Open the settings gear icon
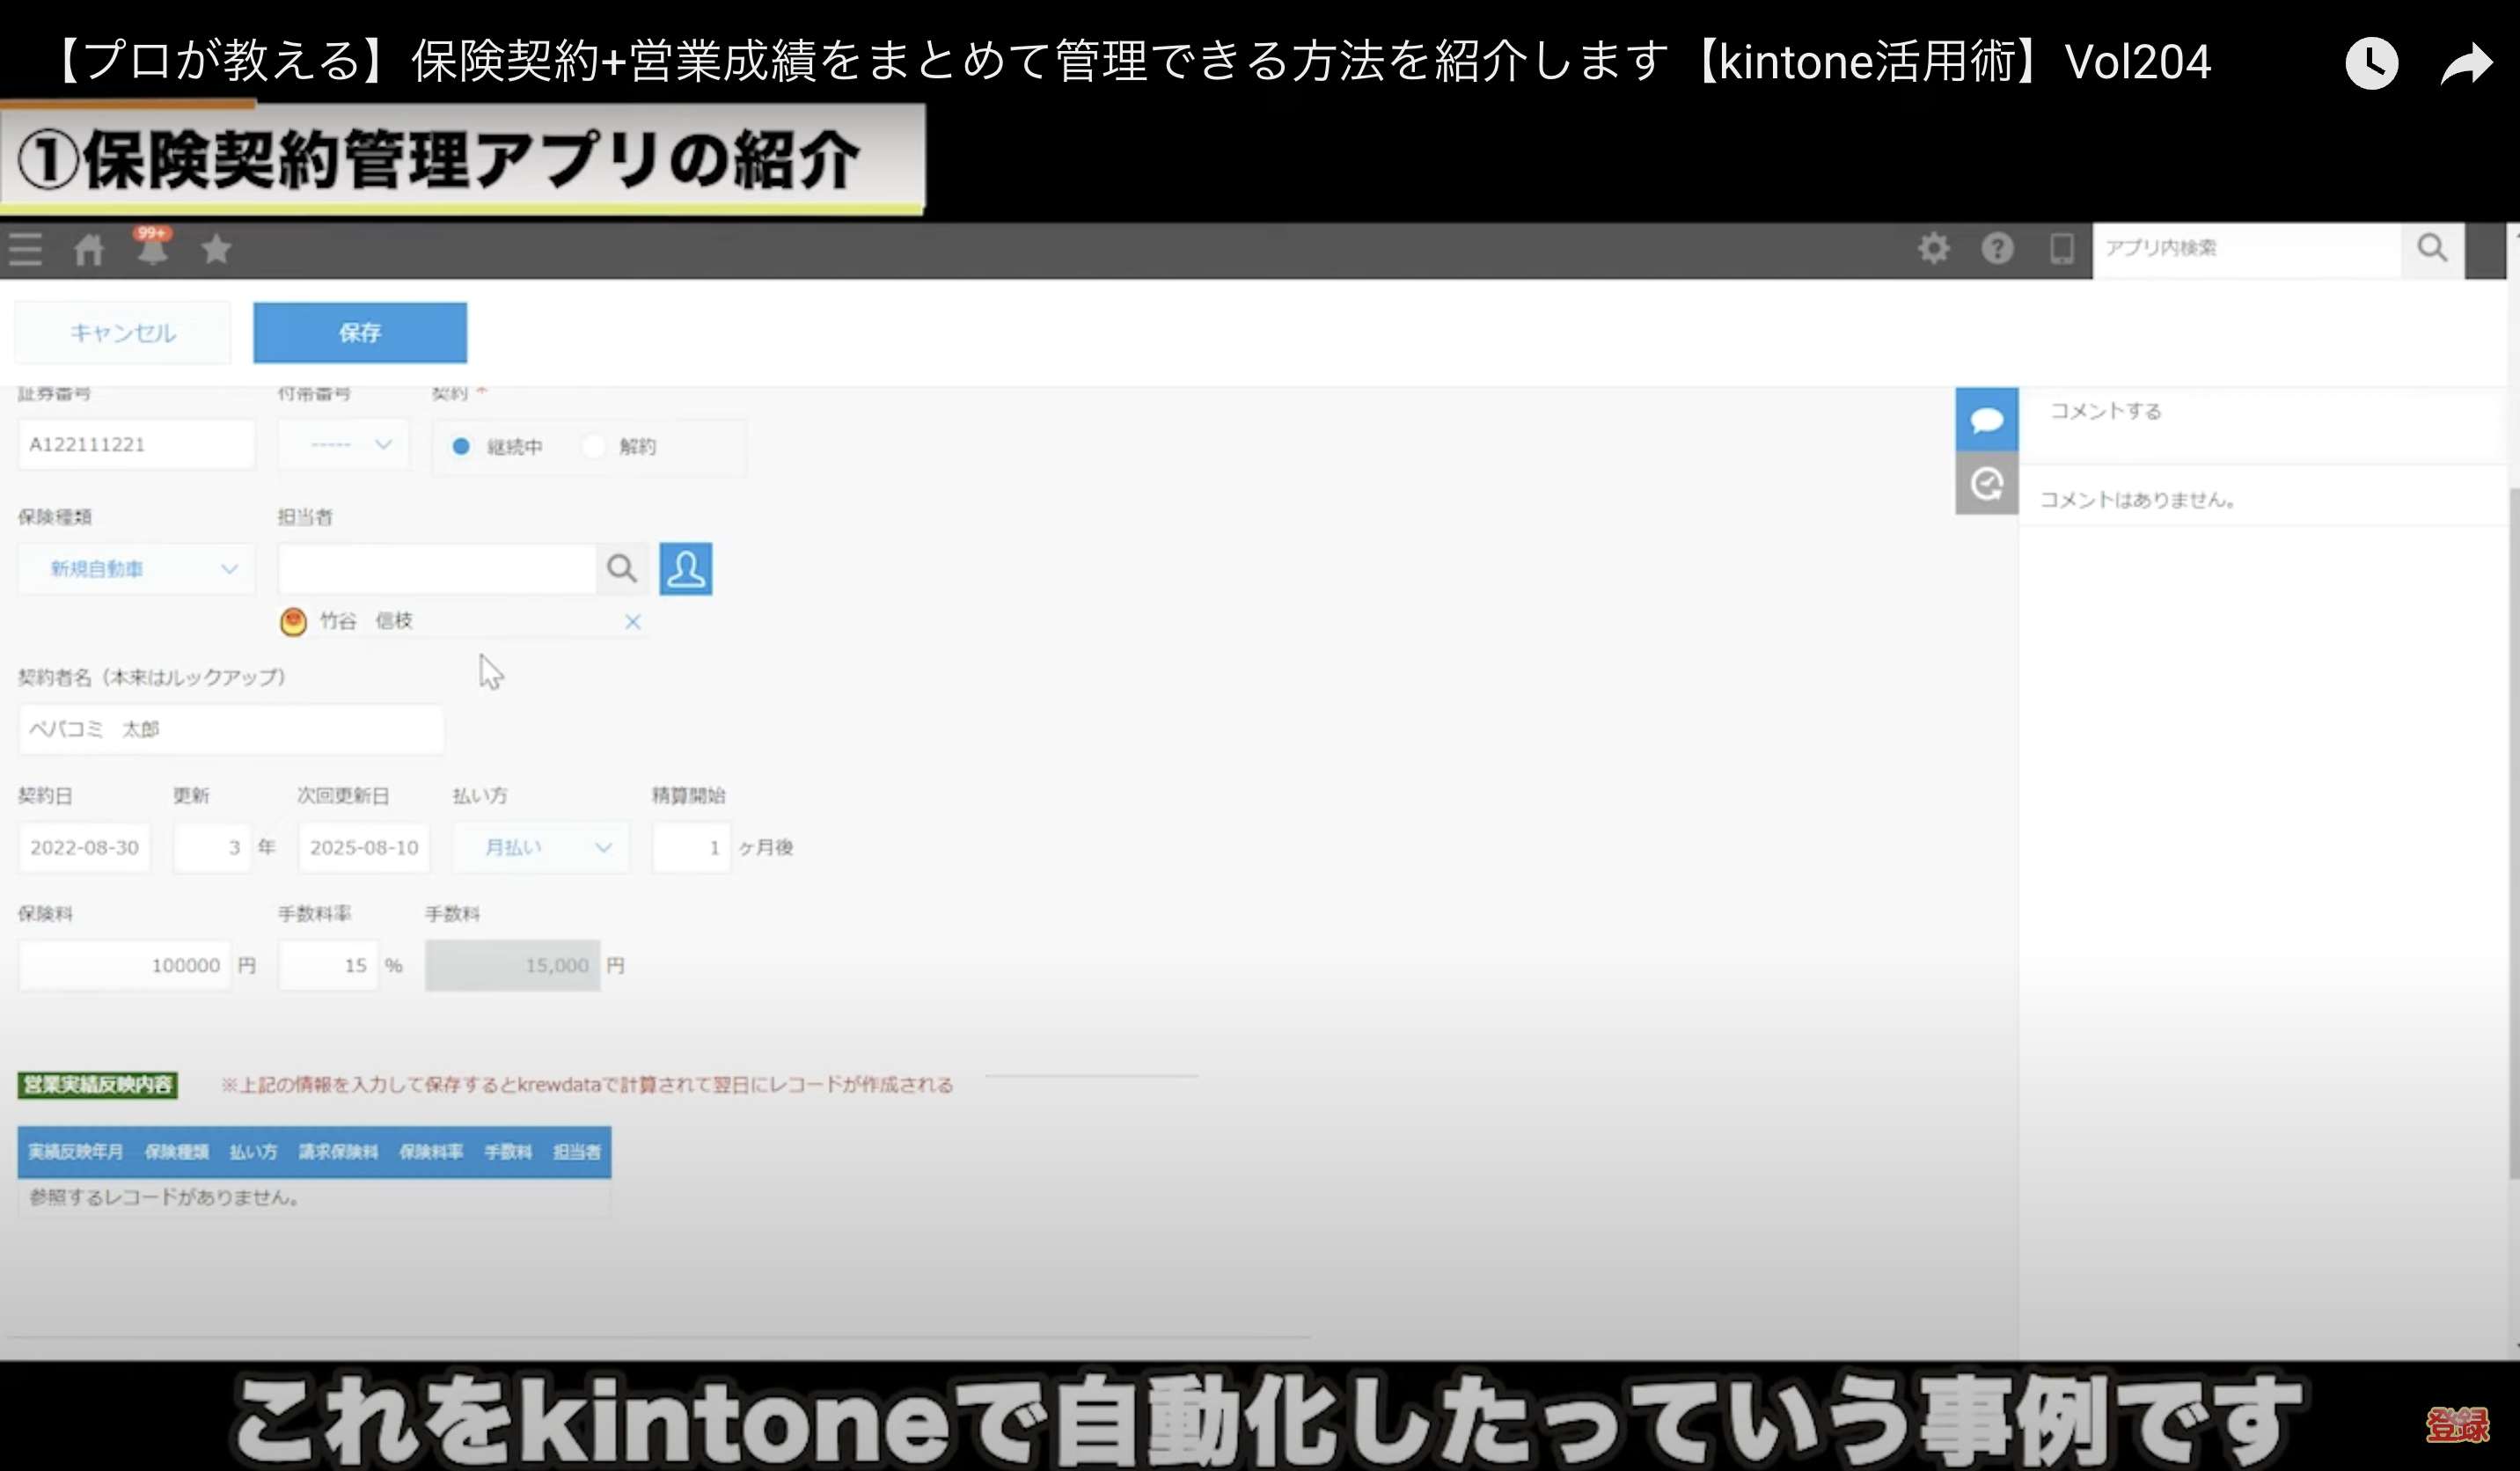2520x1471 pixels. click(x=1933, y=248)
